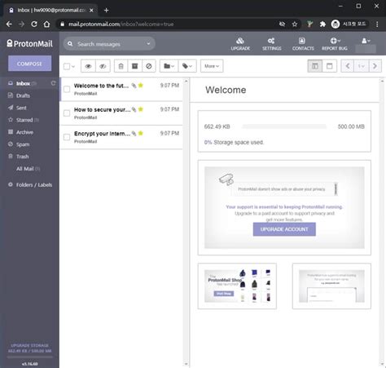Reload the browser page
This screenshot has height=368, width=386.
pos(34,24)
